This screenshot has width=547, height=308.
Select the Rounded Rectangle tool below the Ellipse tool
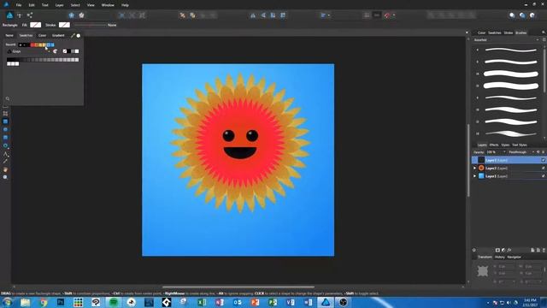[5, 138]
